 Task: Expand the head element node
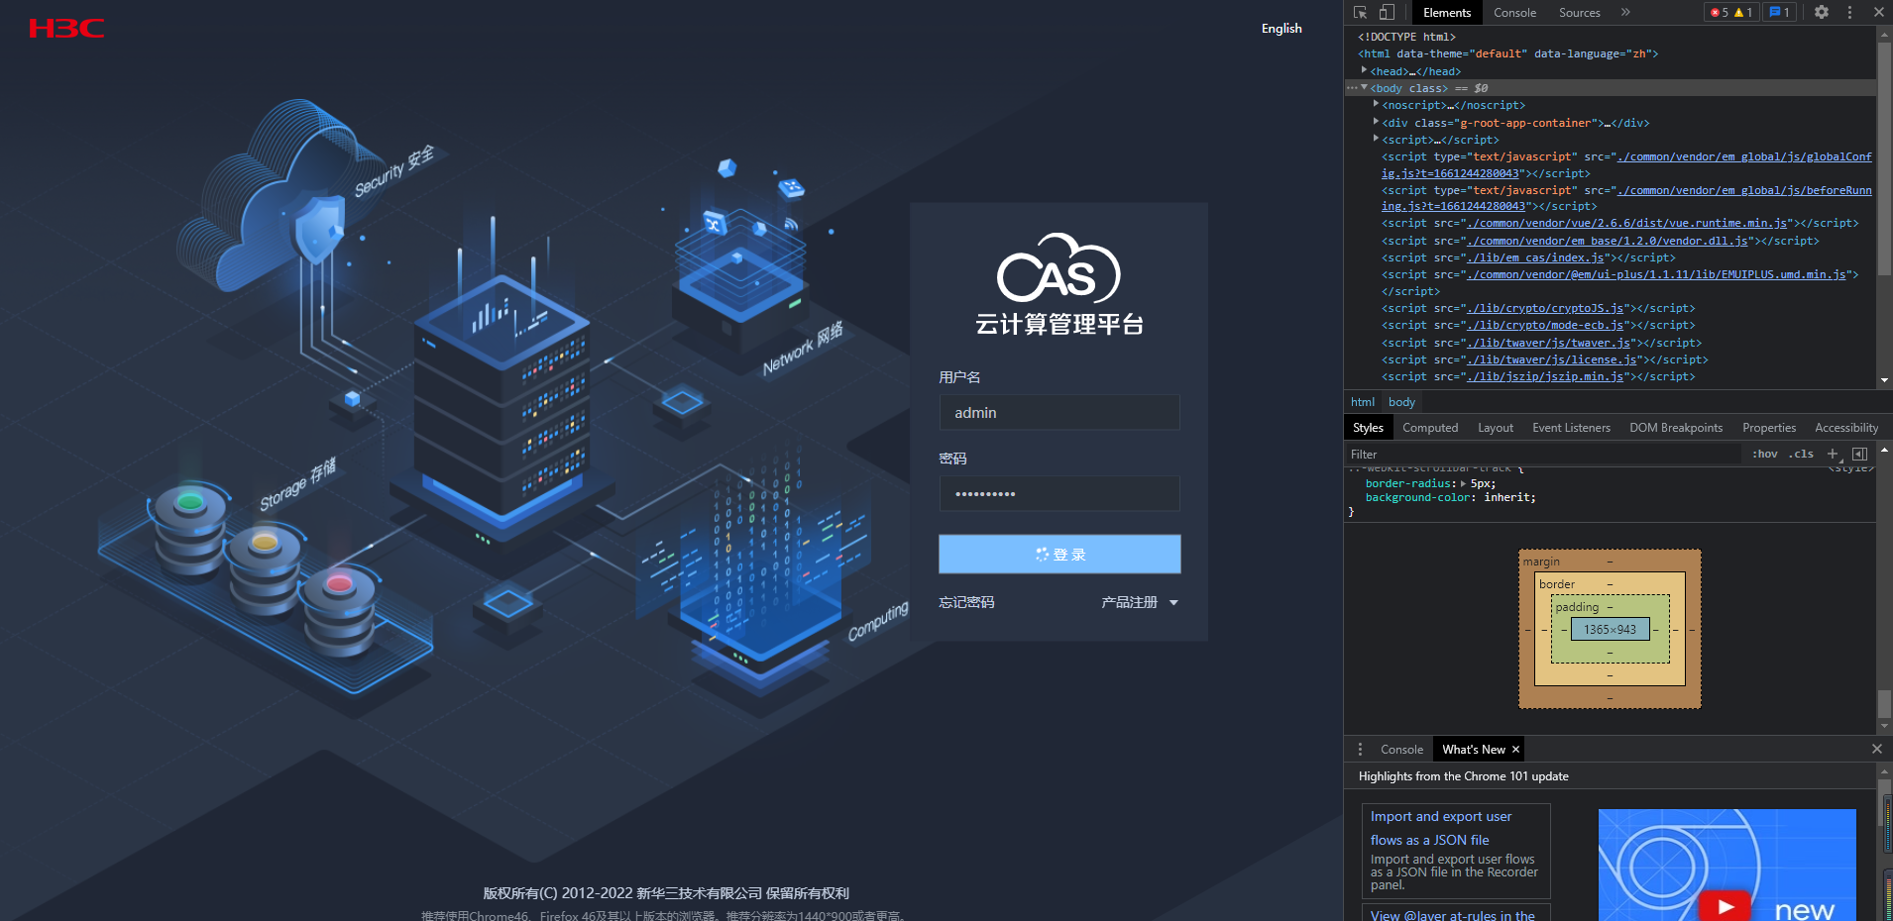coord(1365,70)
